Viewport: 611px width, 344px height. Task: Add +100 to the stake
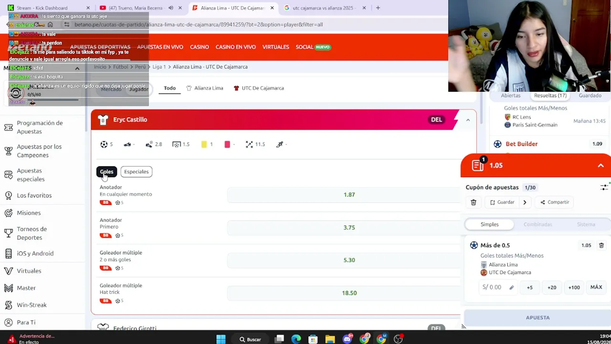[x=574, y=288]
